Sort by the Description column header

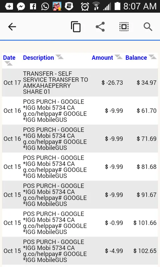coord(38,58)
